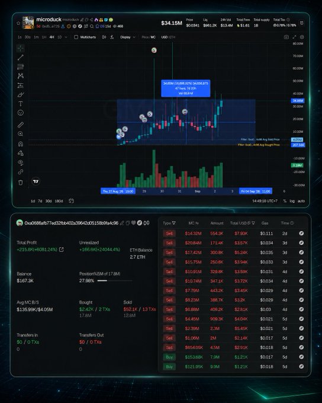Viewport: 322px width, 403px height.
Task: Set chart range to 1d
Action: pyautogui.click(x=33, y=201)
